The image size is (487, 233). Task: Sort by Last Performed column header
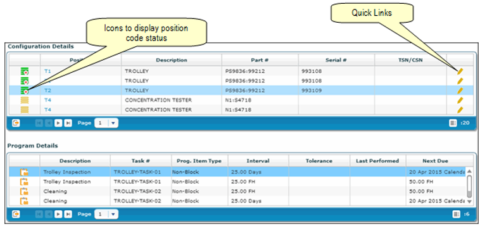pyautogui.click(x=377, y=161)
